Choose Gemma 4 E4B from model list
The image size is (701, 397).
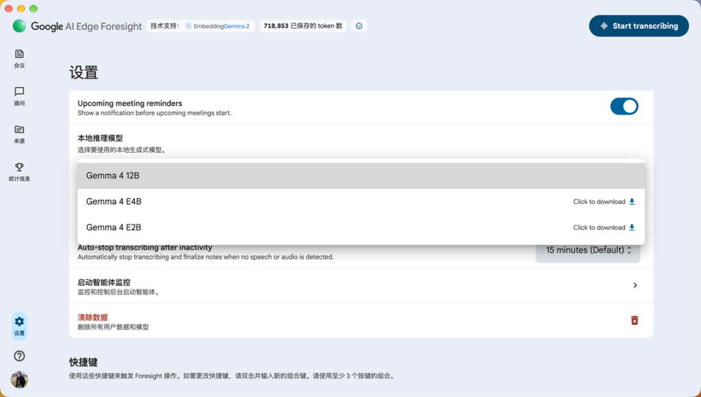(362, 202)
